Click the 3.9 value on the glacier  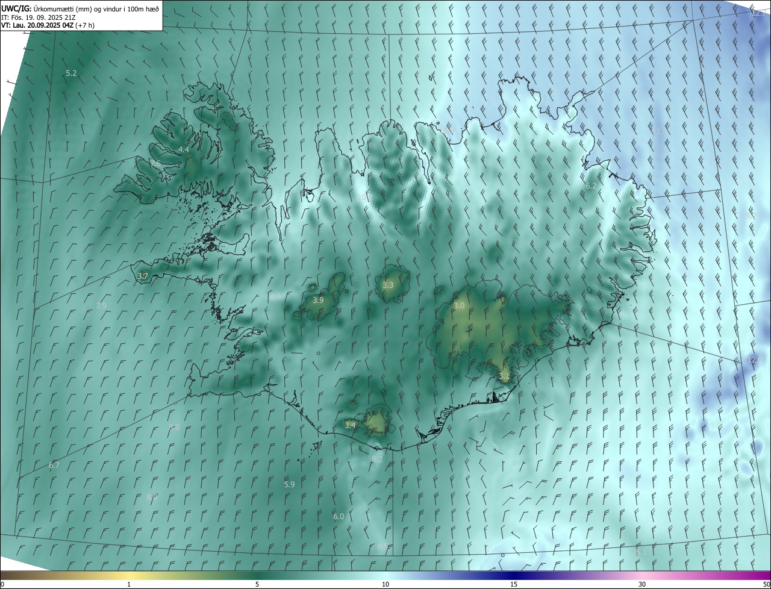point(318,300)
